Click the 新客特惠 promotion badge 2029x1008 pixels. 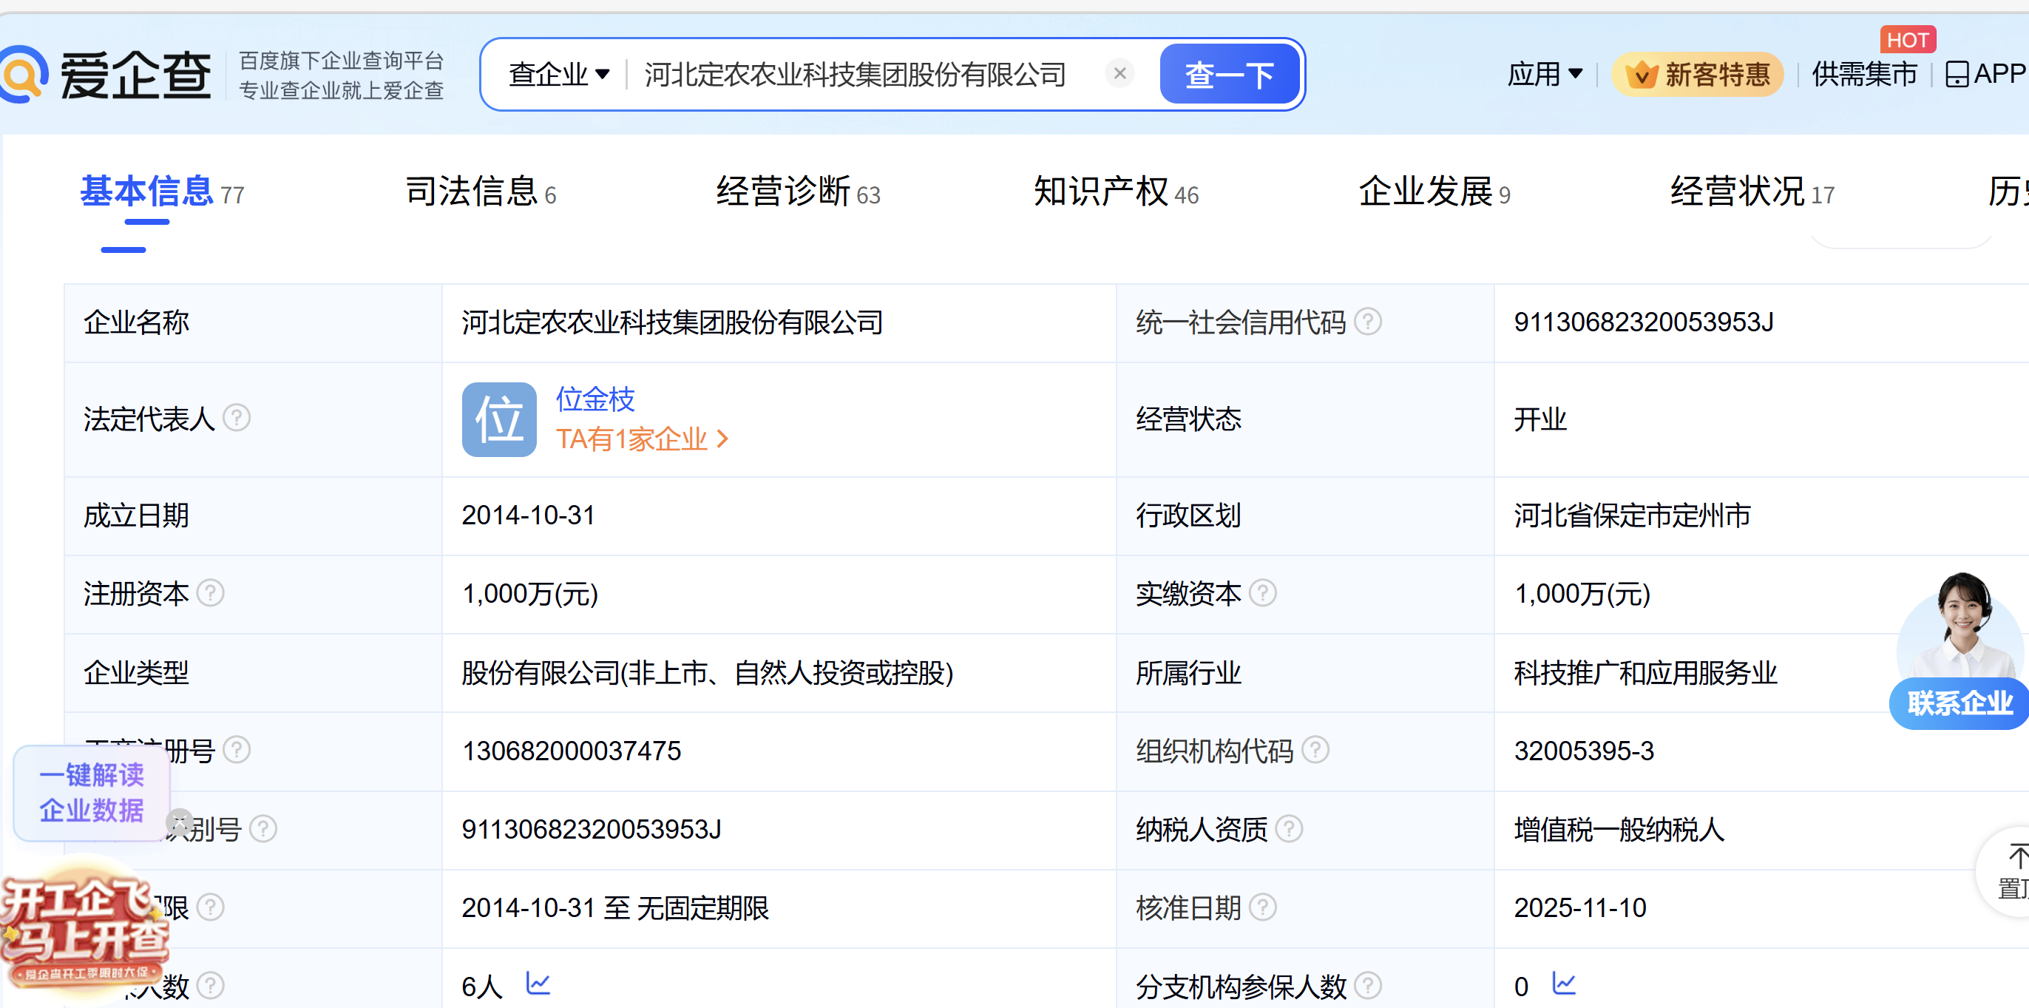pyautogui.click(x=1698, y=75)
